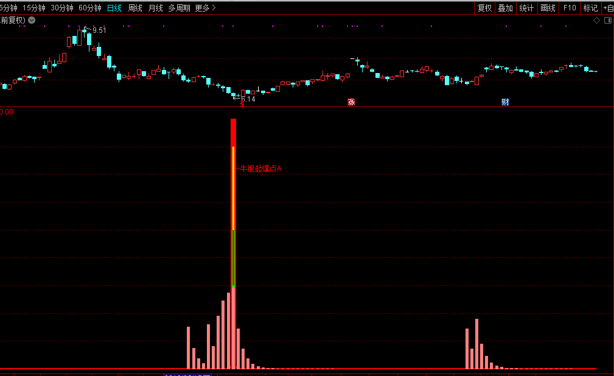Open the 画线 drawing tools
Screen dimensions: 614x376
(548, 8)
